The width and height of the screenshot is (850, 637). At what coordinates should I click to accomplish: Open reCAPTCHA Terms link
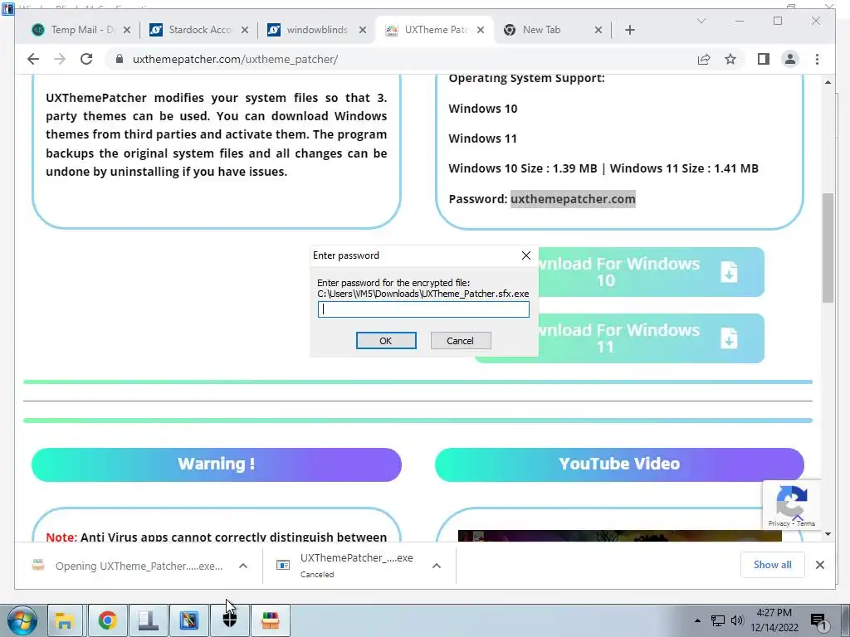click(x=806, y=523)
